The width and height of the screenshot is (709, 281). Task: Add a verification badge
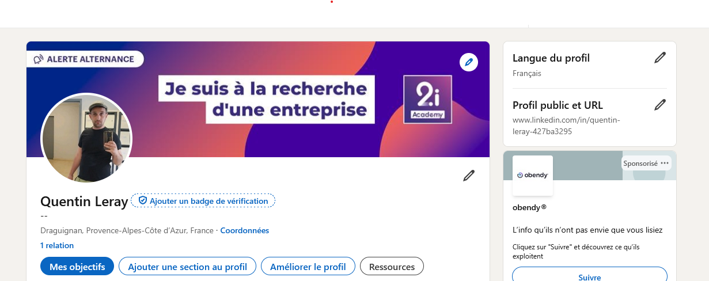pyautogui.click(x=203, y=201)
